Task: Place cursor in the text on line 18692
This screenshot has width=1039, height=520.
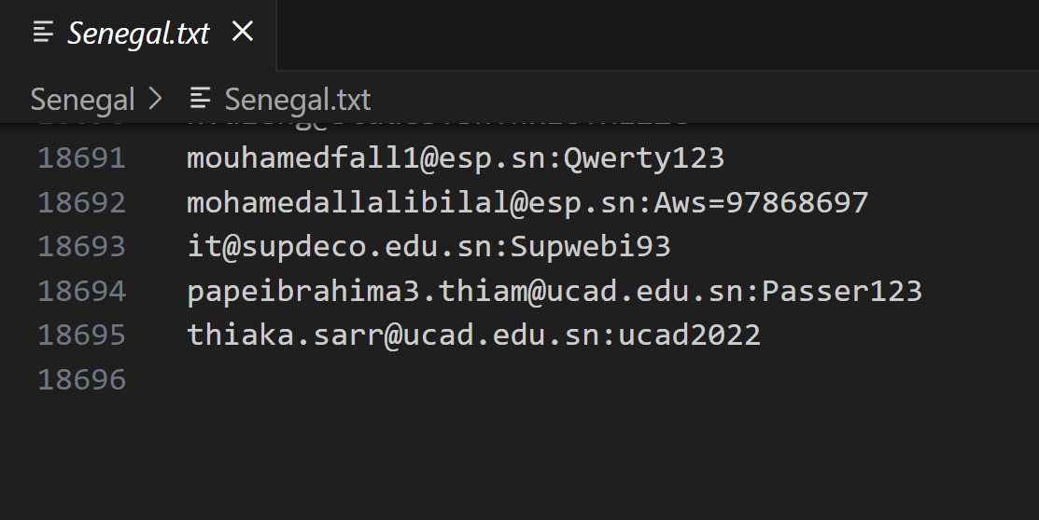Action: [527, 202]
